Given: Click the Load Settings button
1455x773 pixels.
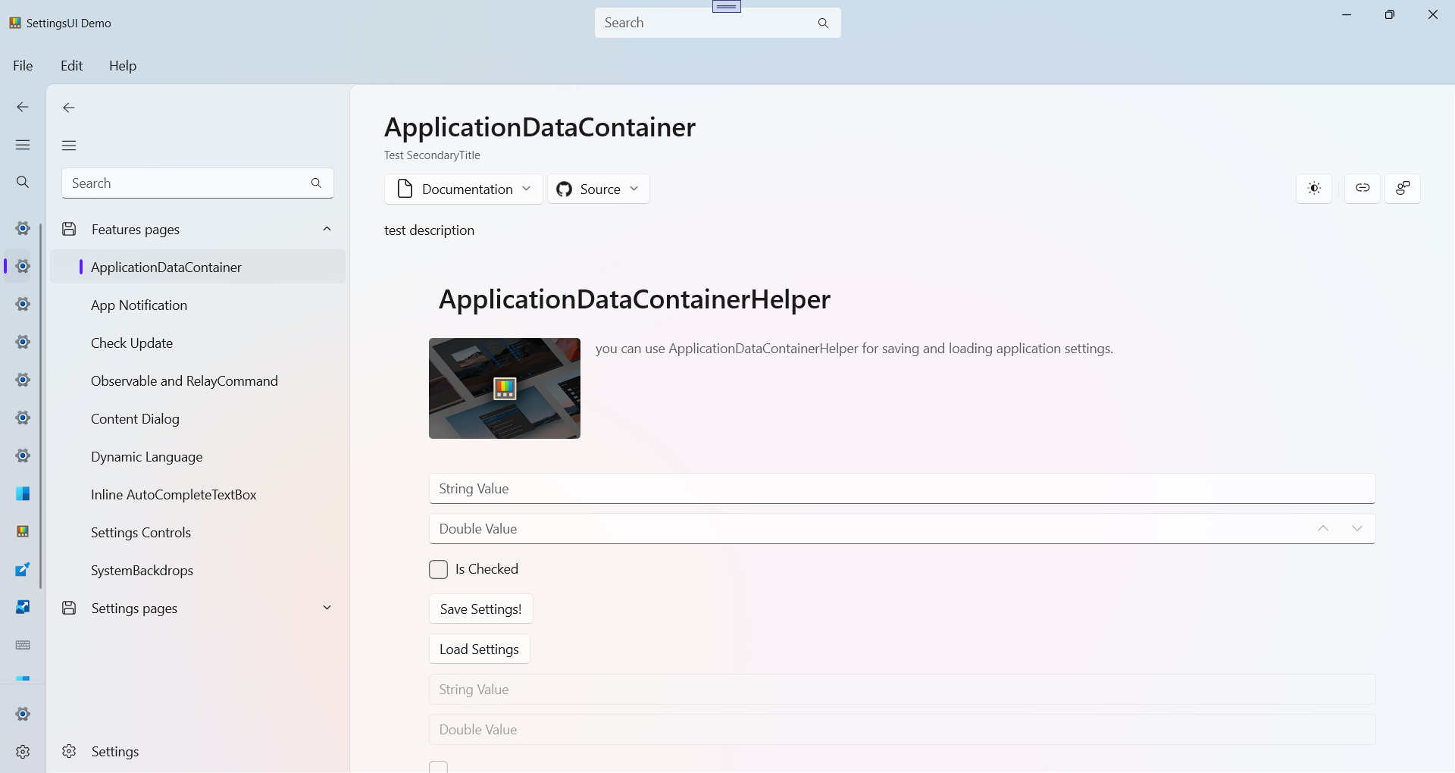Looking at the screenshot, I should point(479,649).
